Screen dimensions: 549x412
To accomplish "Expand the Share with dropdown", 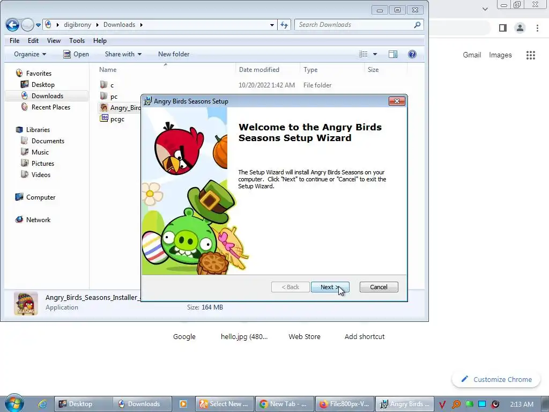I will pyautogui.click(x=123, y=54).
